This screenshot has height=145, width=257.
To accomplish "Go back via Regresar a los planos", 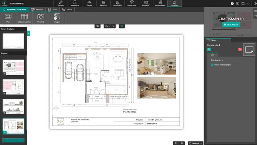I will click(x=15, y=10).
